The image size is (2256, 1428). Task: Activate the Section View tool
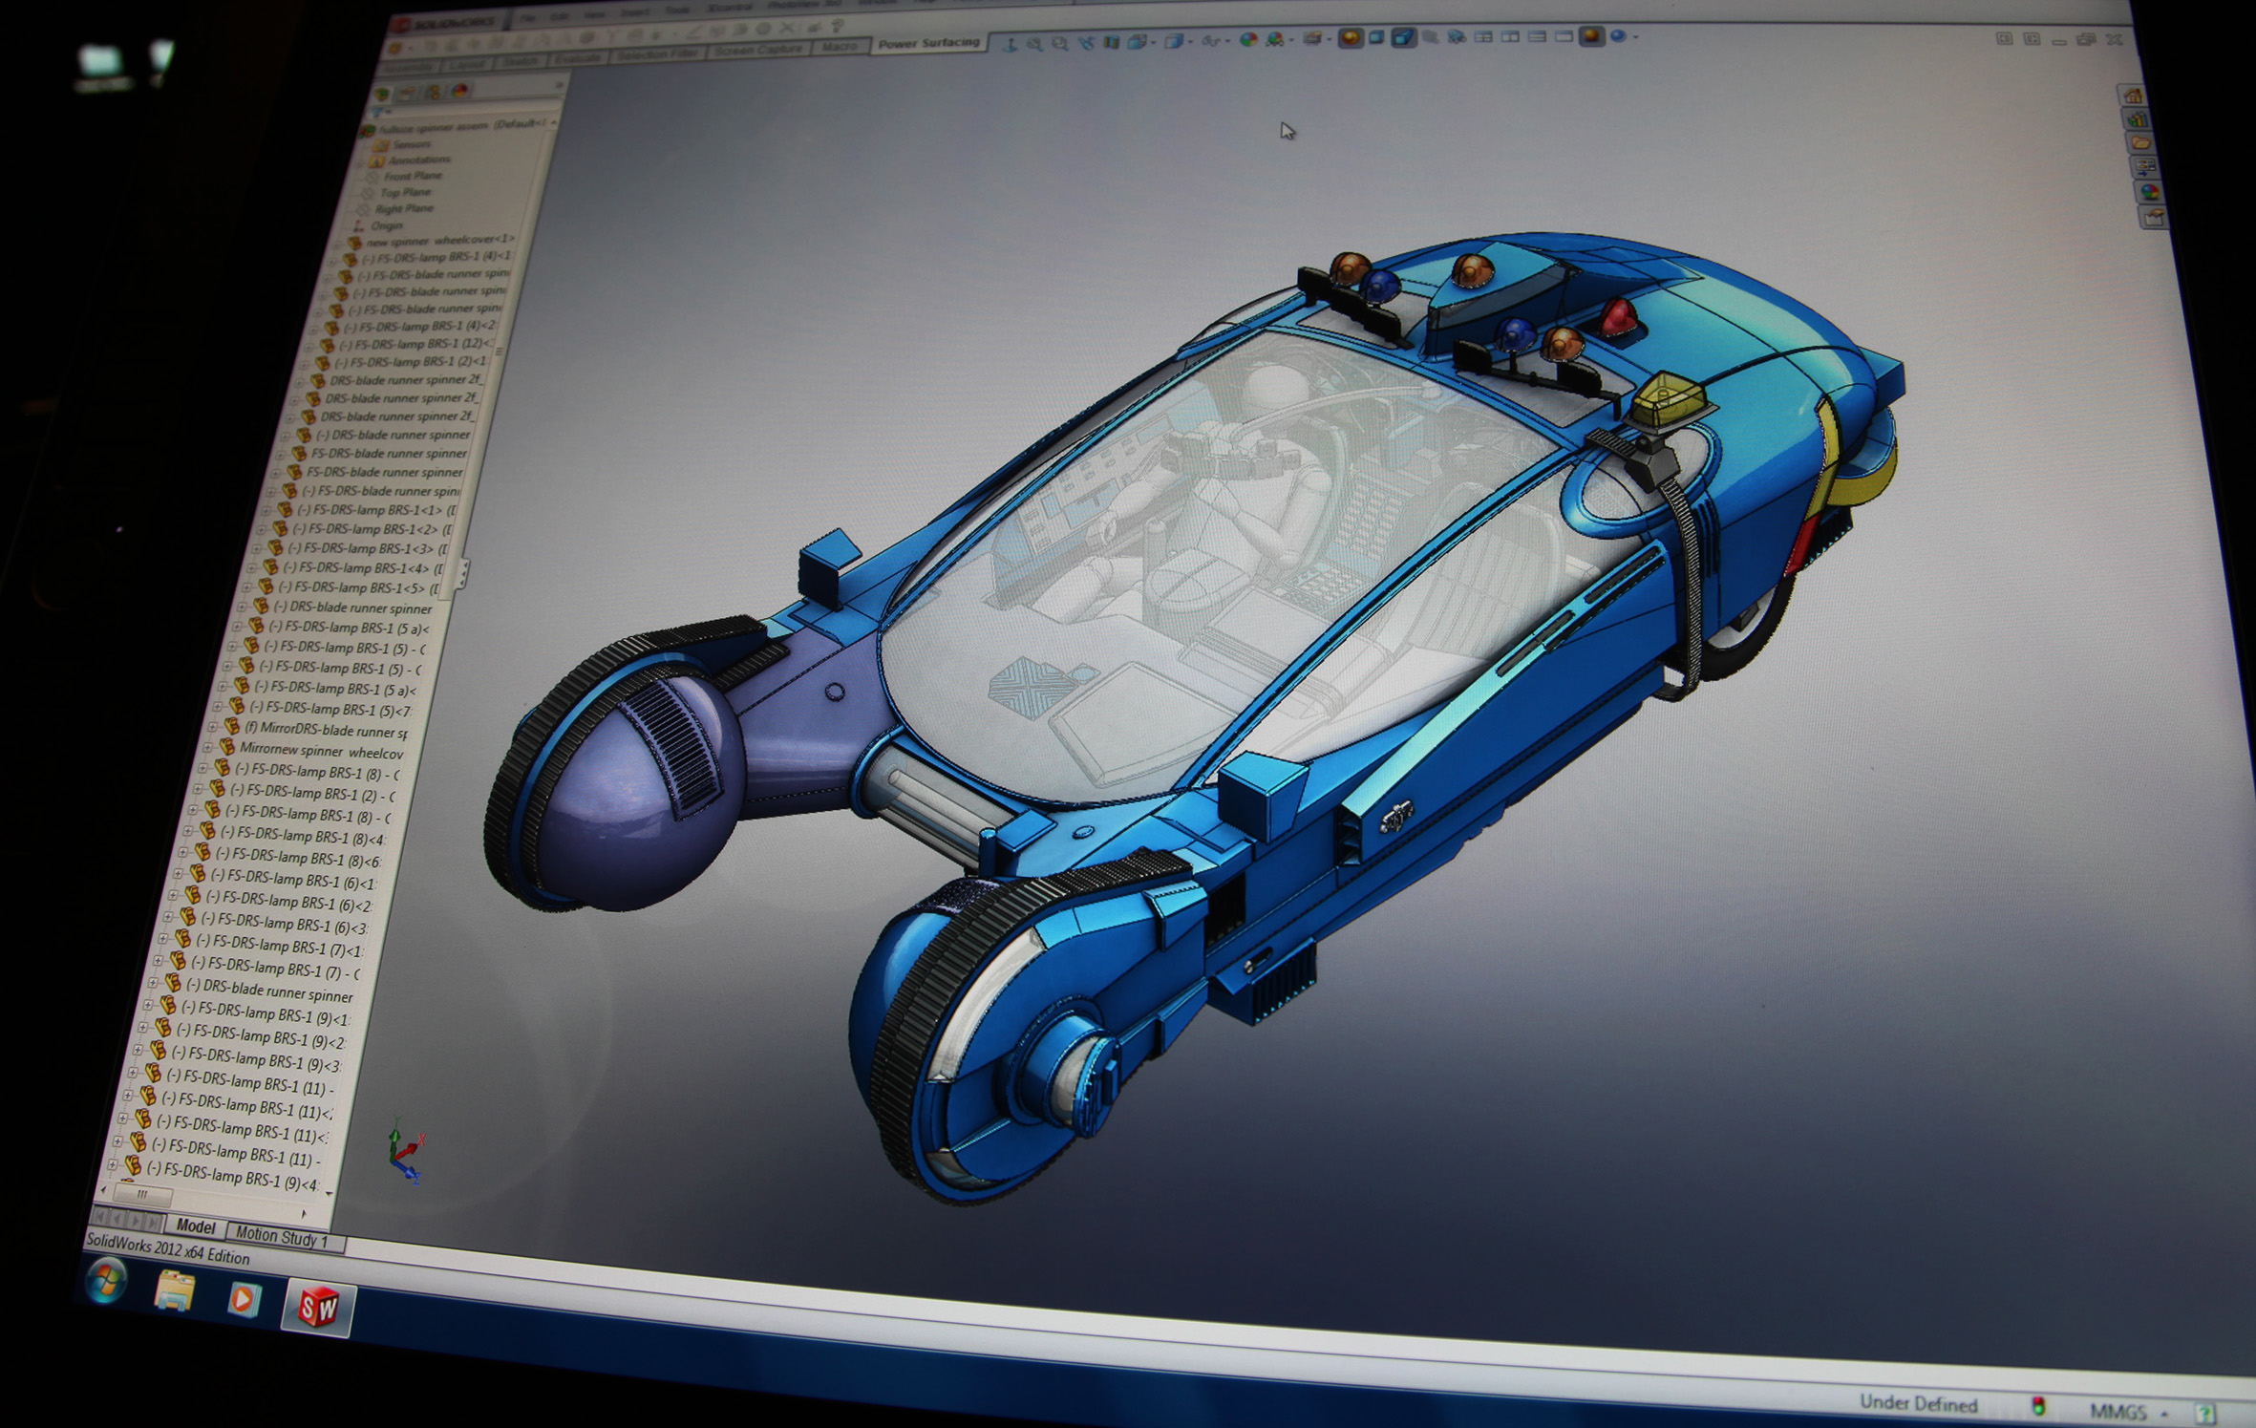[1111, 42]
